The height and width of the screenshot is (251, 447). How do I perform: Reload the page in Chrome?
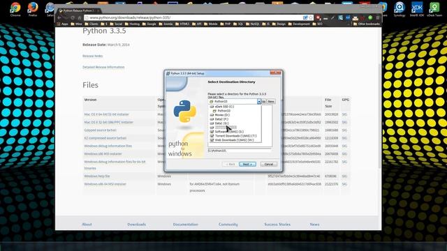(73, 17)
